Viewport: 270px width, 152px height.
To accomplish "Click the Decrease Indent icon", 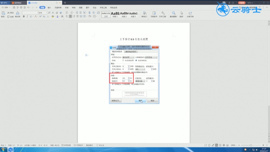I will click(x=77, y=13).
